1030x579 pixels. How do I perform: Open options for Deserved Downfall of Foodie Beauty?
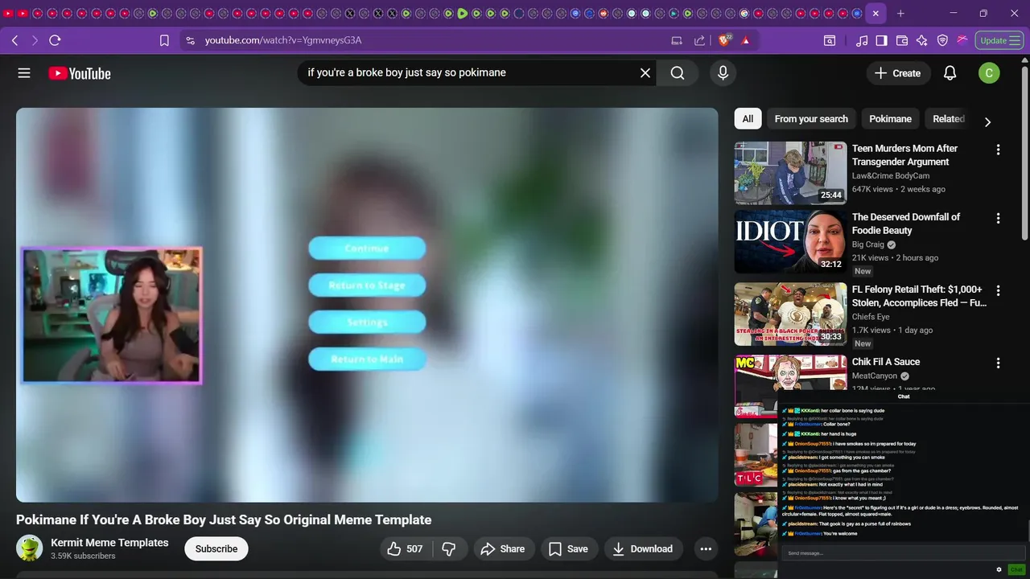998,218
